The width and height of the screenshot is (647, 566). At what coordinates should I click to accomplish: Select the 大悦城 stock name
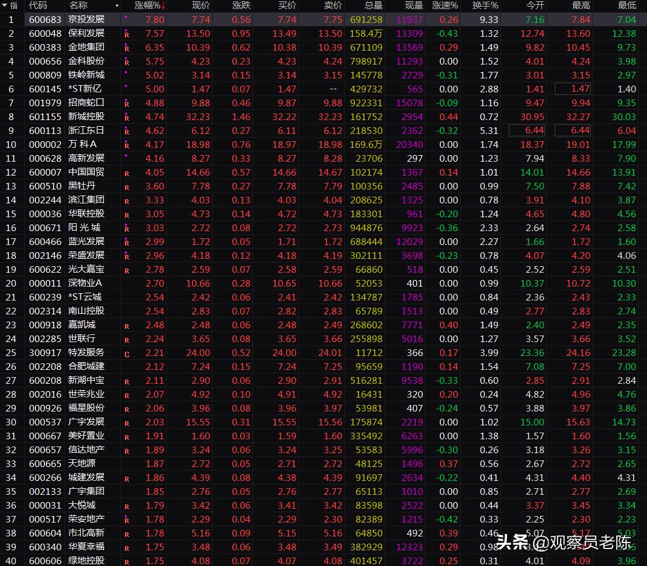81,505
